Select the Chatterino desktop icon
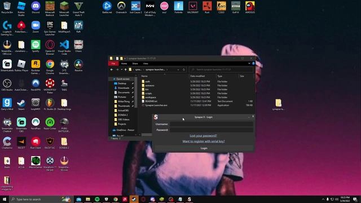The image size is (361, 203). point(7,143)
